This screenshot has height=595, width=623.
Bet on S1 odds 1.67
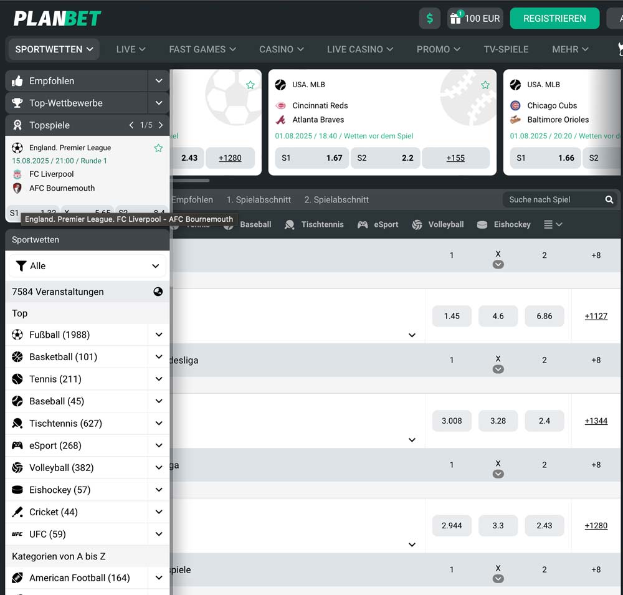(312, 158)
